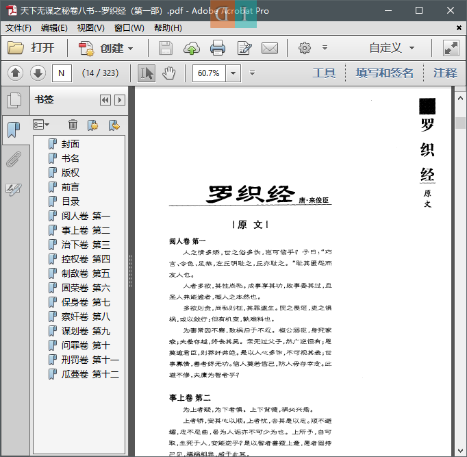467x457 pixels.
Task: Jump to 封面 bookmark
Action: click(x=71, y=144)
